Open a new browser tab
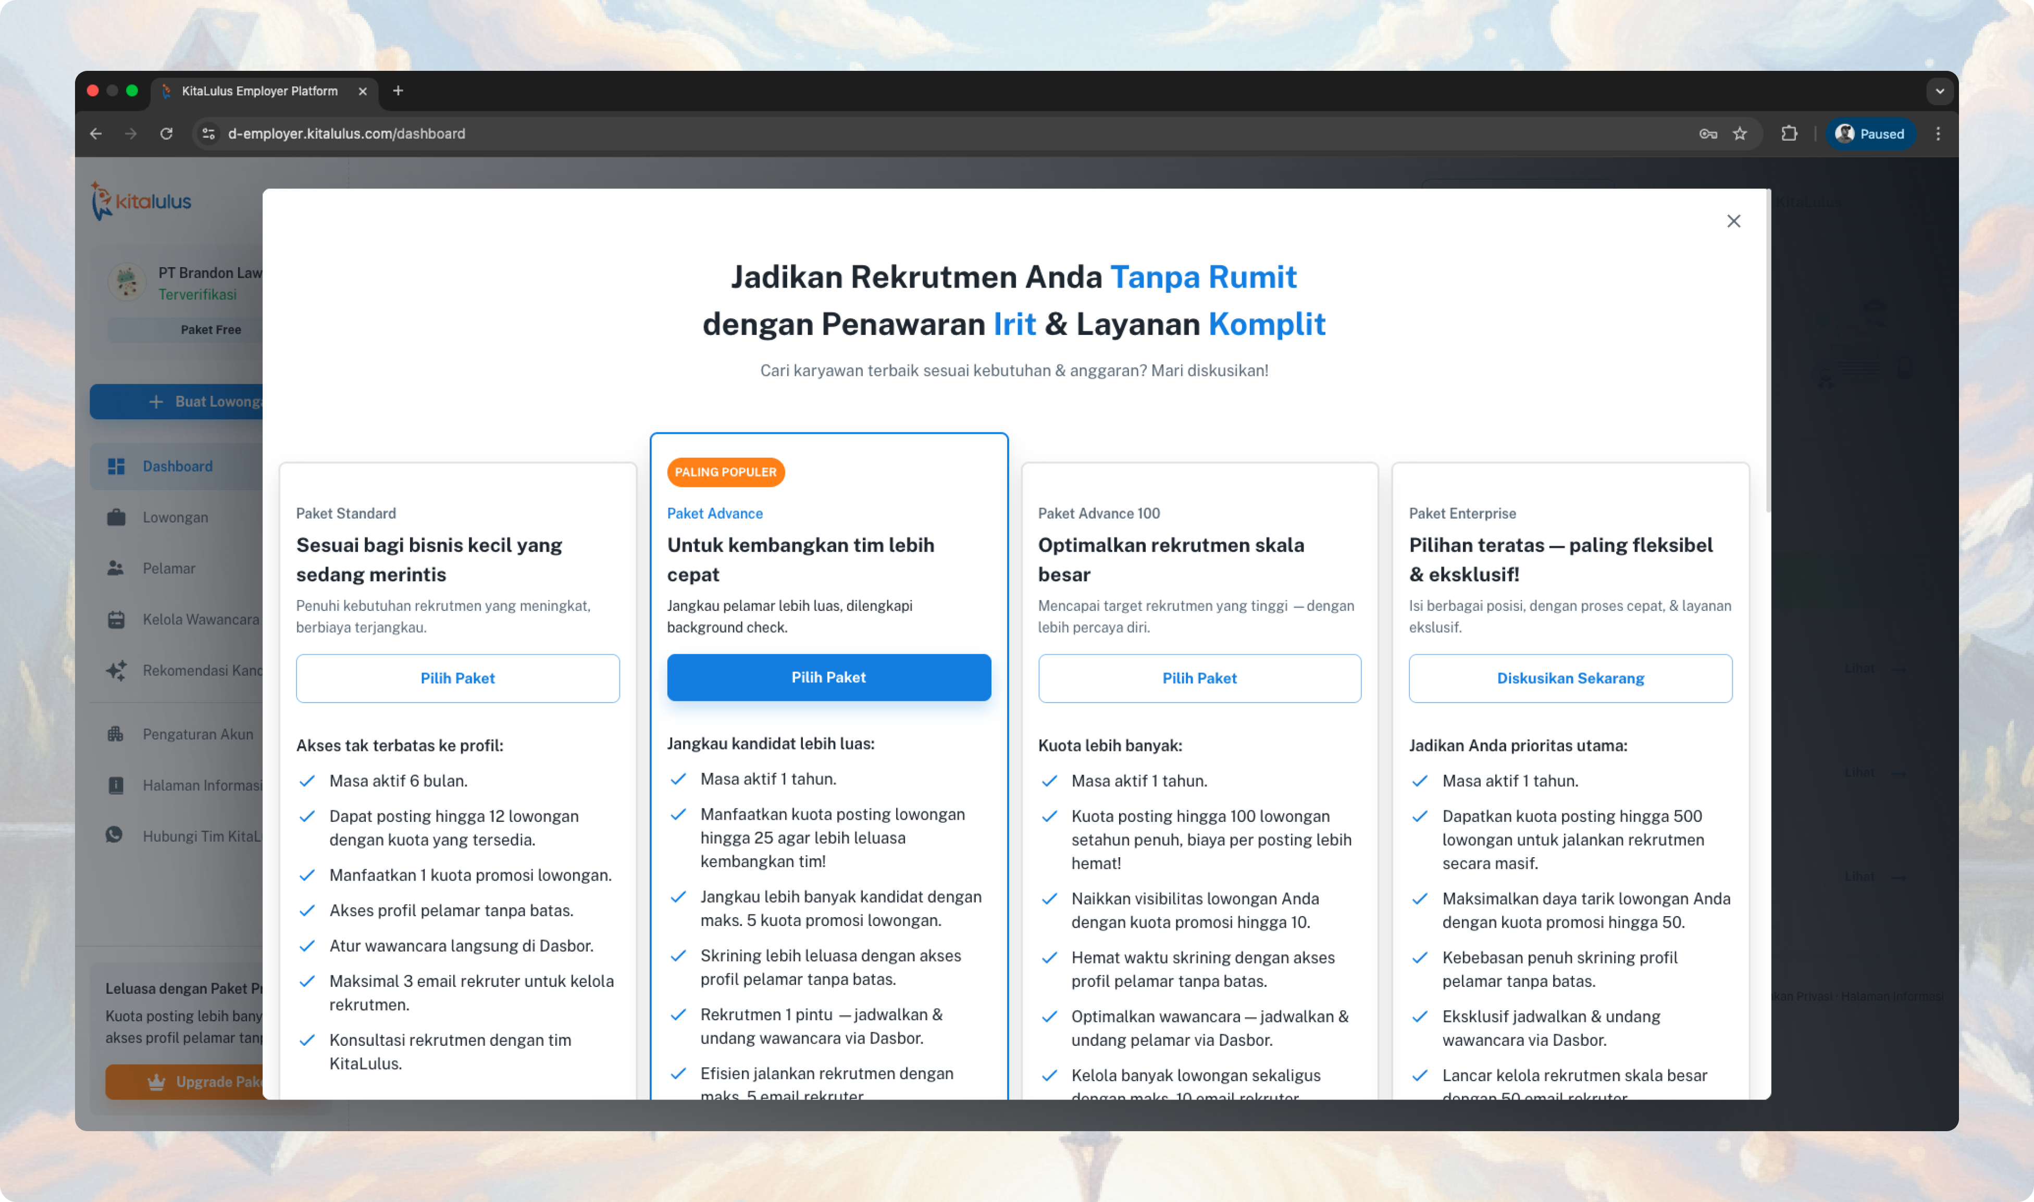 click(398, 91)
